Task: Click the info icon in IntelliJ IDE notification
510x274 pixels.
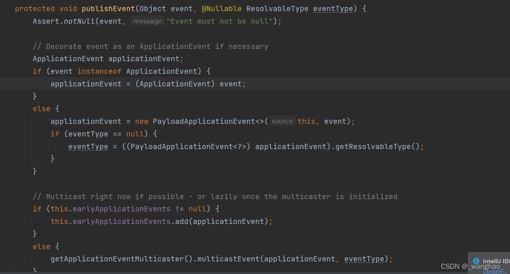Action: point(476,261)
